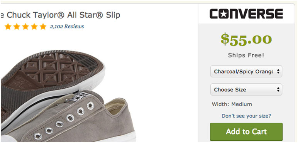
Task: Open the Charcoal/Spicy Orange color dropdown
Action: pos(246,72)
